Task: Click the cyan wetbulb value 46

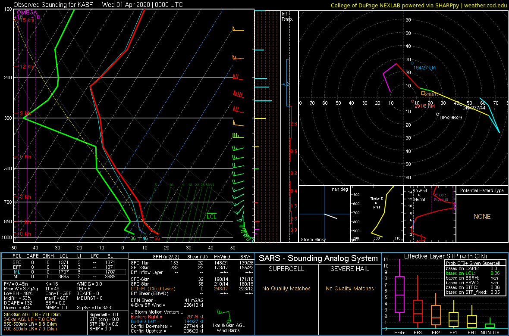Action: coord(145,238)
